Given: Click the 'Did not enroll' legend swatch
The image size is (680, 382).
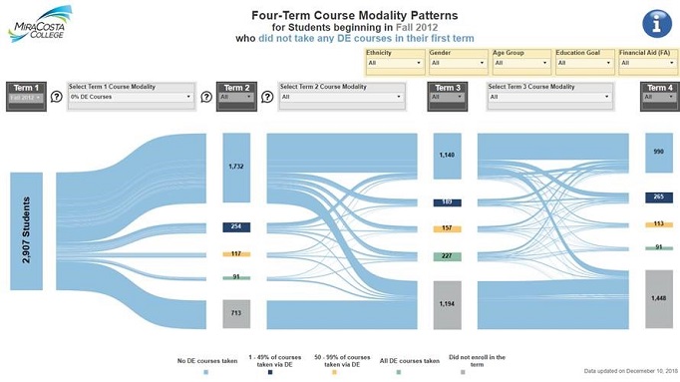Looking at the screenshot, I should [x=463, y=372].
